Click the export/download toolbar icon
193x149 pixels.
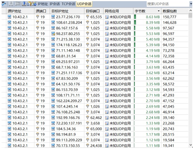point(24,4)
